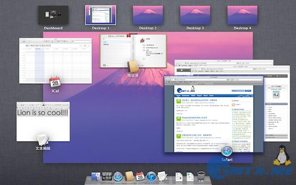
Task: Select the front Safari window showing mtx.me
Action: [214, 114]
